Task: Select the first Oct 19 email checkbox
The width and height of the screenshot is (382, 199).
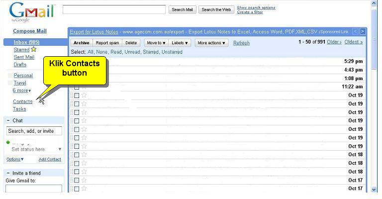Action: click(x=77, y=95)
